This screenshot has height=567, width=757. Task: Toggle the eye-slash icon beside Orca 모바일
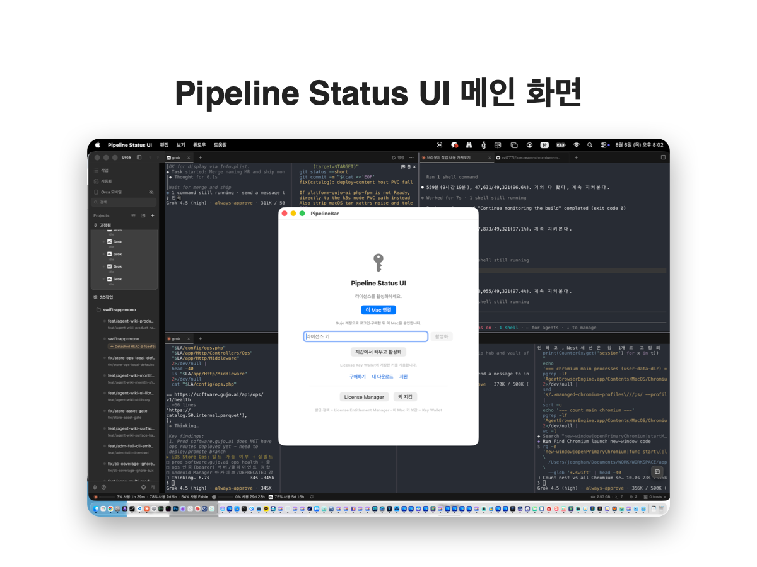coord(151,192)
